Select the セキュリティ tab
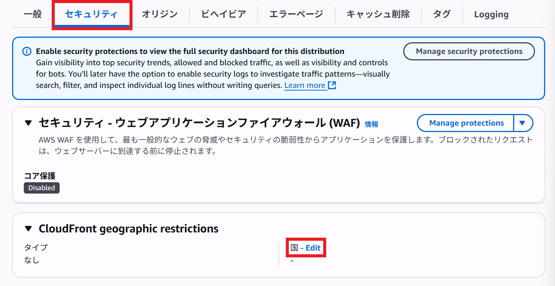The width and height of the screenshot is (555, 286). pos(91,14)
